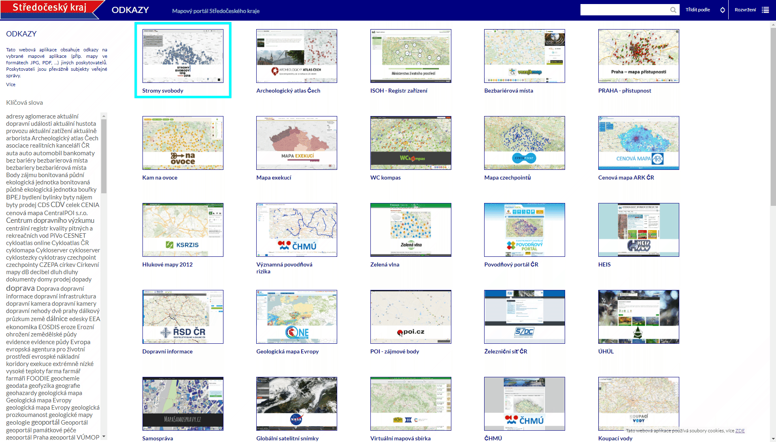776x442 pixels.
Task: Open the POI - zájmové body thumbnail
Action: [x=410, y=317]
